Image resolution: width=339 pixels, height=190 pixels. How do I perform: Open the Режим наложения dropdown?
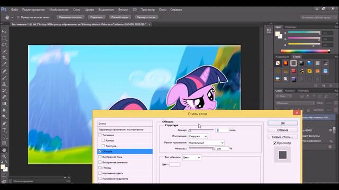click(206, 142)
